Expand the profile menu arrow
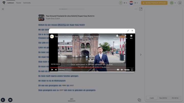The height and width of the screenshot is (103, 184). [x=175, y=3]
